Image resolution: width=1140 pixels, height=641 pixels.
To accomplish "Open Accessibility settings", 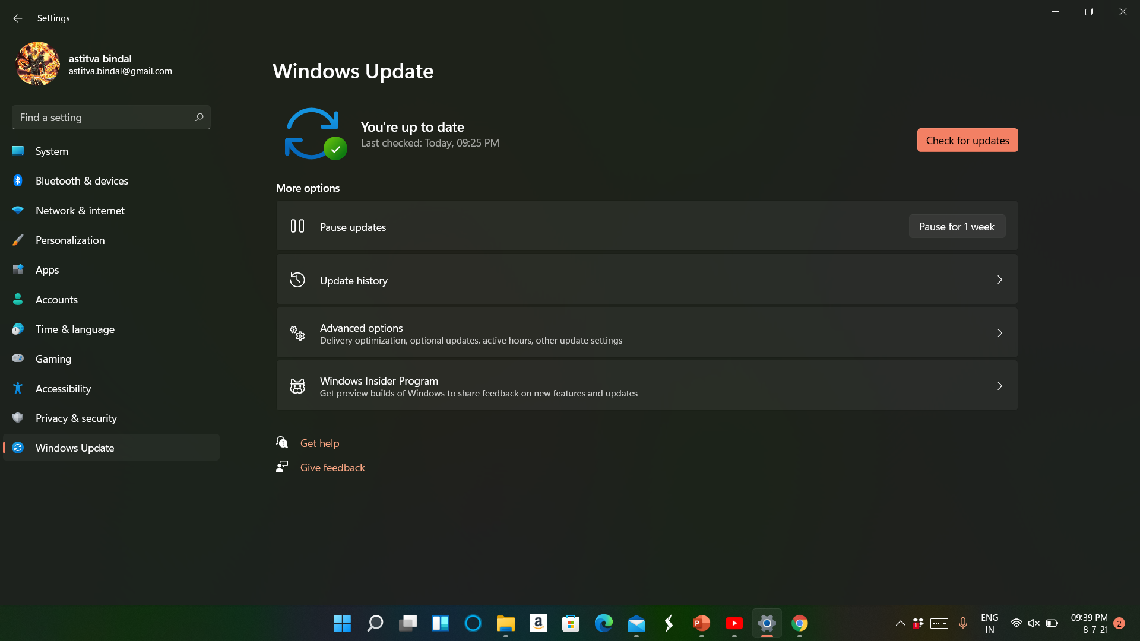I will [x=111, y=388].
